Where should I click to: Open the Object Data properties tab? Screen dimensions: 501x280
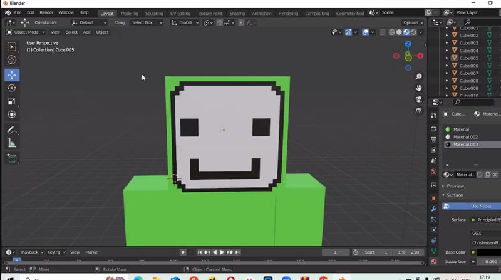click(433, 251)
